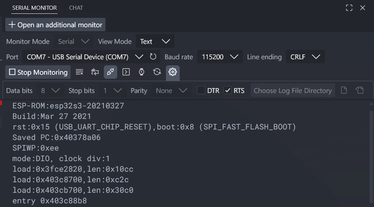Open the Parity None dropdown
The height and width of the screenshot is (207, 374).
click(171, 91)
